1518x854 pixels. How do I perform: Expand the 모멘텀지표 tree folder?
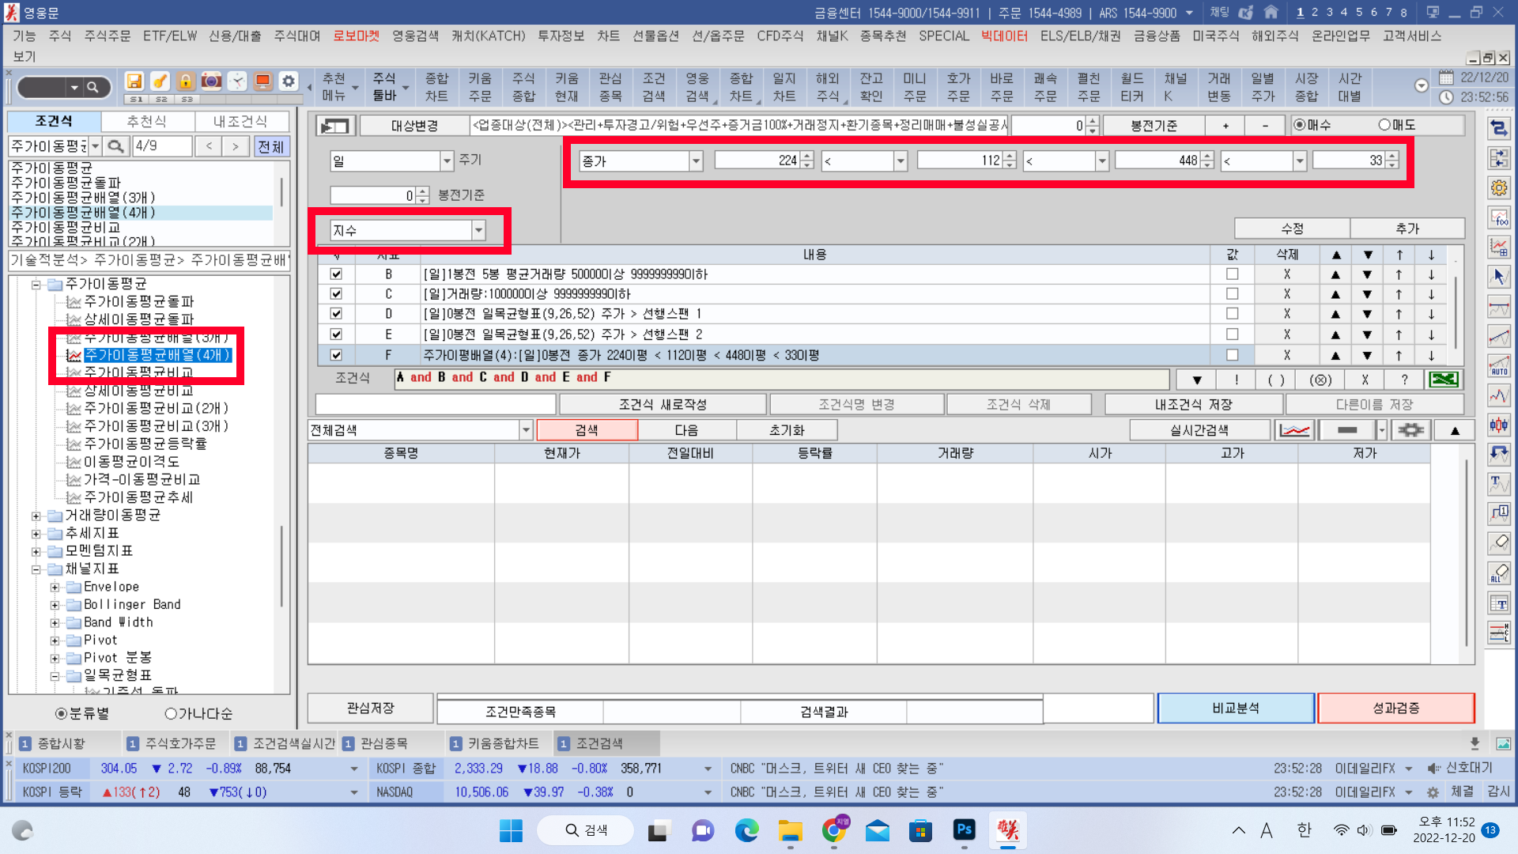pyautogui.click(x=36, y=551)
